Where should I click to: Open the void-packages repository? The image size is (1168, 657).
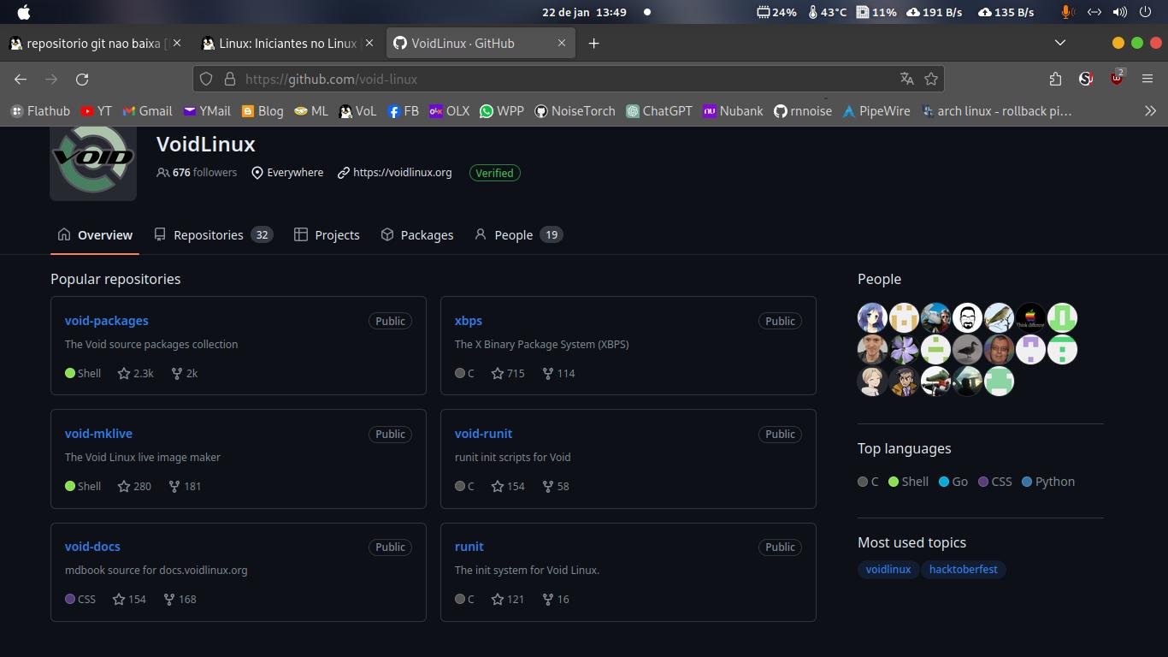coord(107,320)
